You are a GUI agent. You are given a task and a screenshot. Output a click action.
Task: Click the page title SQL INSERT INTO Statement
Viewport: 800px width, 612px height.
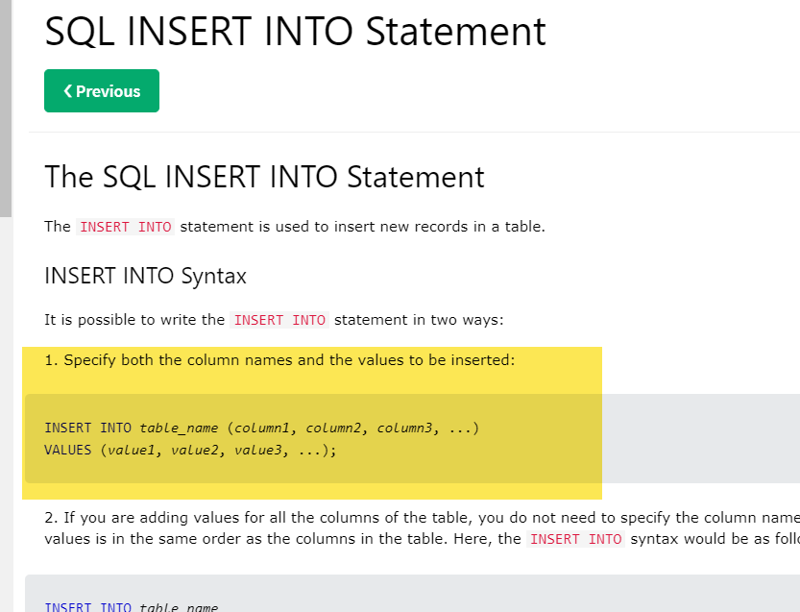point(295,31)
